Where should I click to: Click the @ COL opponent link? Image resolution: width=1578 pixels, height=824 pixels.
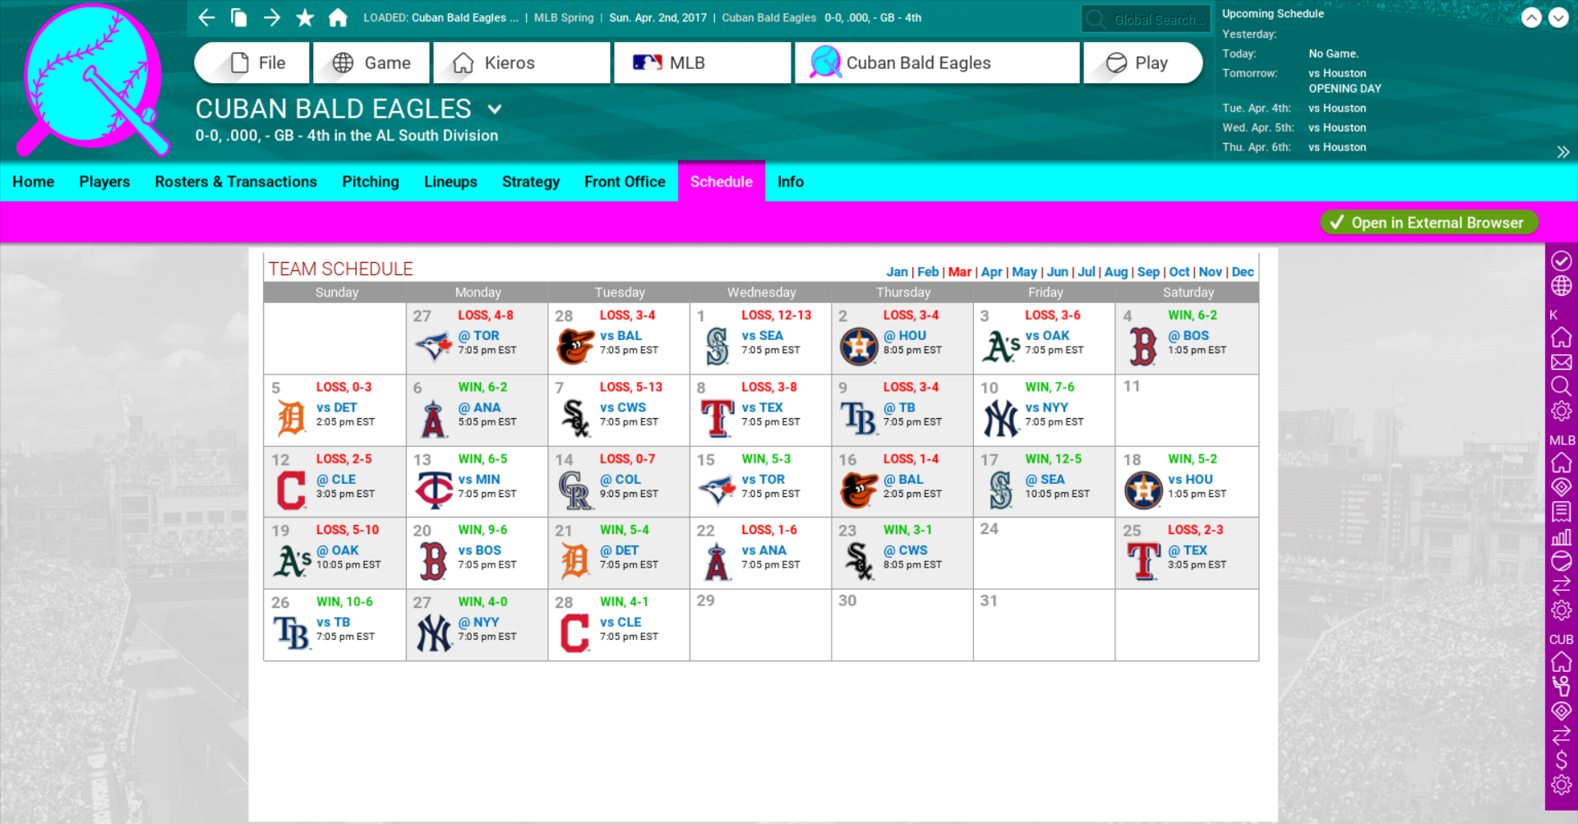click(620, 480)
